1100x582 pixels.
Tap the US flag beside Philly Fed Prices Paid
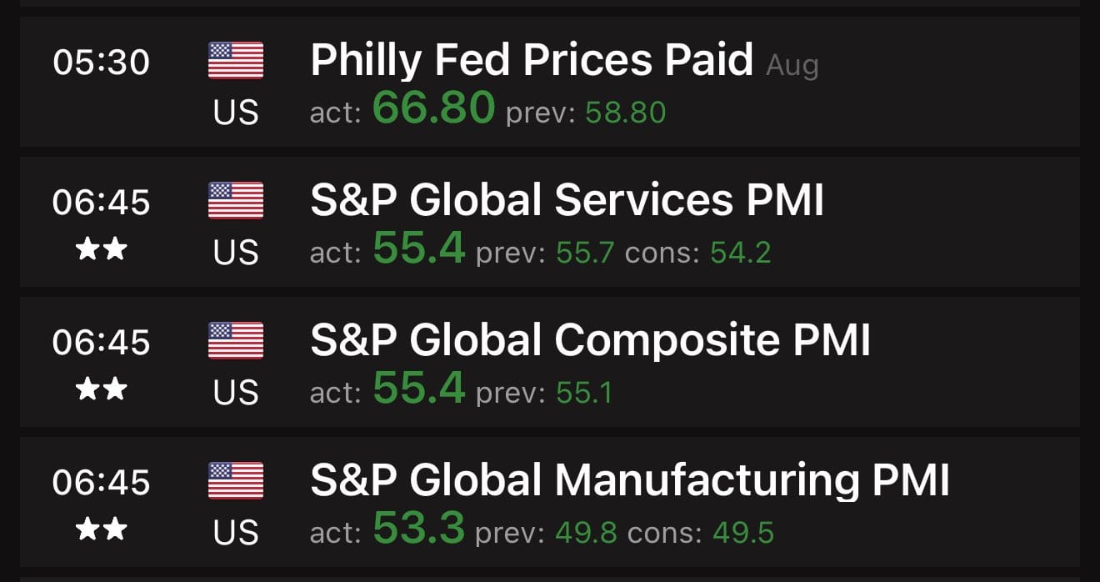[x=236, y=61]
